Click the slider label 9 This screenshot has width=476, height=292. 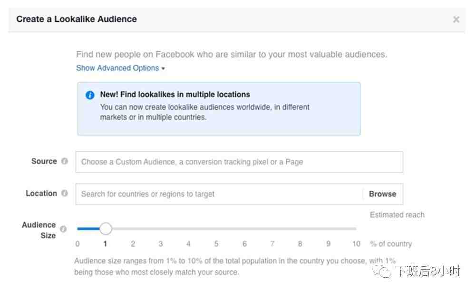click(x=328, y=244)
